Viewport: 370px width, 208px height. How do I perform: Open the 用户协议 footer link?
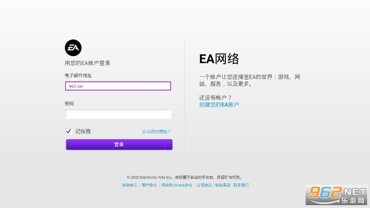click(x=149, y=185)
